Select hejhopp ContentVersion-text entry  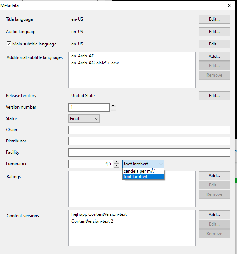click(99, 214)
